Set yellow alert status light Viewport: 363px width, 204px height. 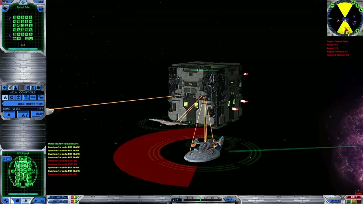pyautogui.click(x=354, y=201)
